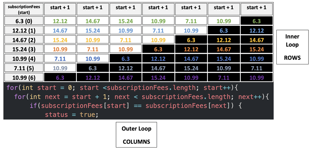This screenshot has height=150, width=311.
Task: Click the black 6.3 cell in the 12.12 (1) row
Action: [224, 30]
